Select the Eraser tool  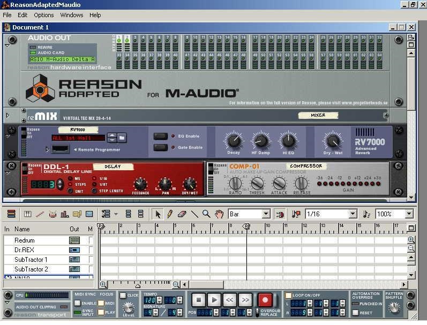[182, 214]
